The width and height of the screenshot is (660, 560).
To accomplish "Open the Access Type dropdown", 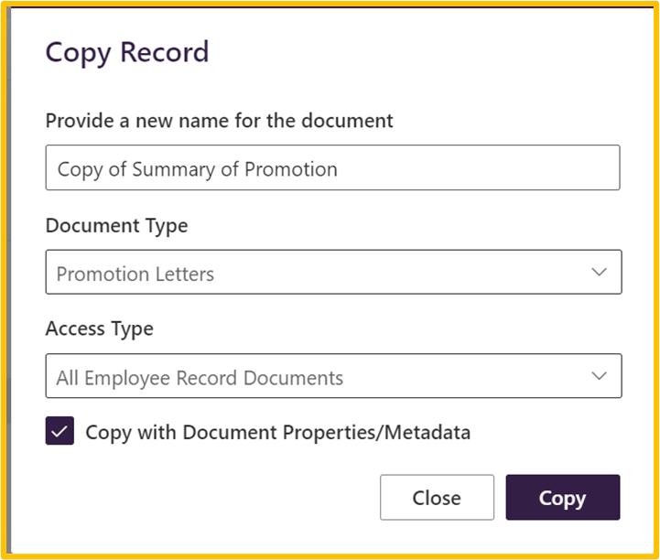I will (x=333, y=376).
